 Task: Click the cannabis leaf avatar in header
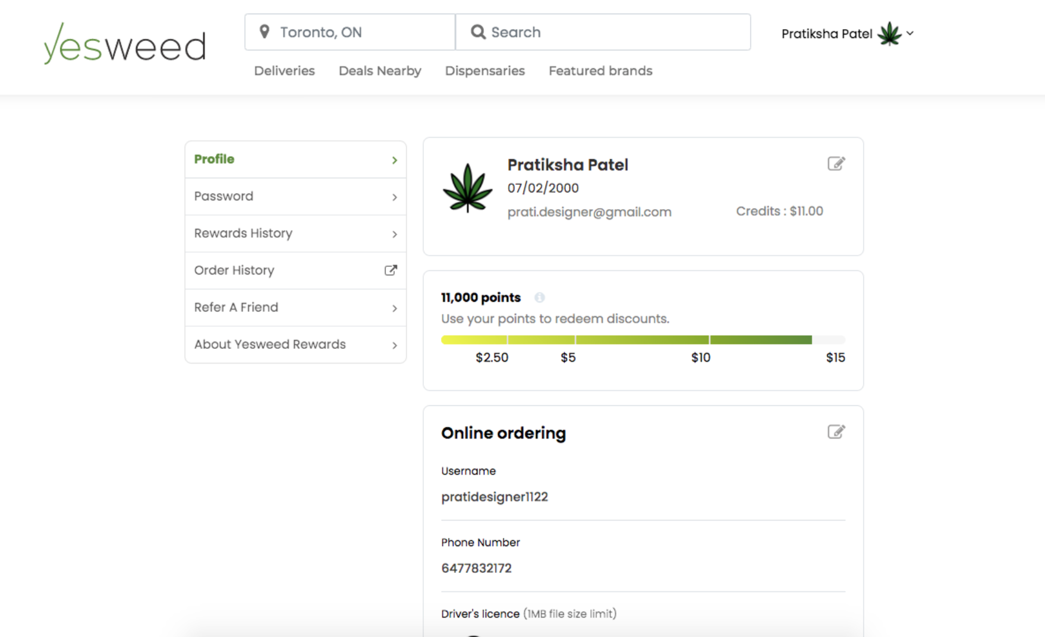coord(889,34)
